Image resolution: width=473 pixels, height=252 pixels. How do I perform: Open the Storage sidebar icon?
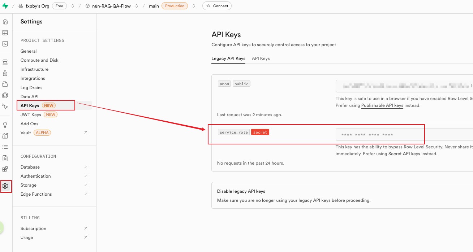coord(5,84)
